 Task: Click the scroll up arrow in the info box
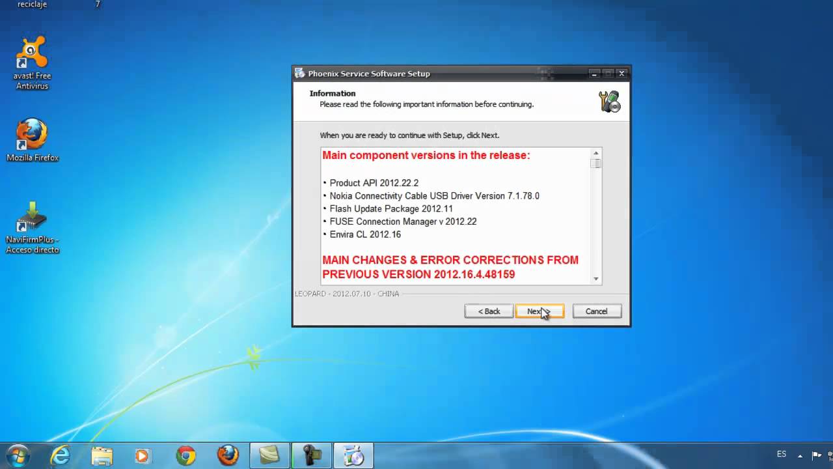coord(595,153)
